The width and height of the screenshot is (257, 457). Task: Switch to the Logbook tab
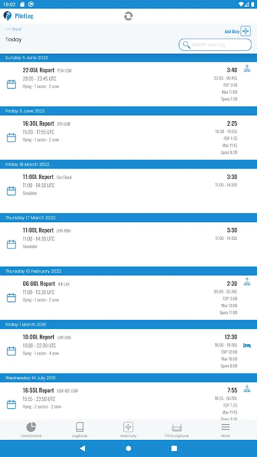tap(79, 430)
